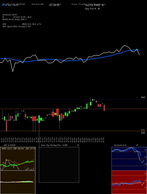Click the 'ADX: 12.5 +DY: 36.84 -DY: 47.37' header

pos(18,148)
